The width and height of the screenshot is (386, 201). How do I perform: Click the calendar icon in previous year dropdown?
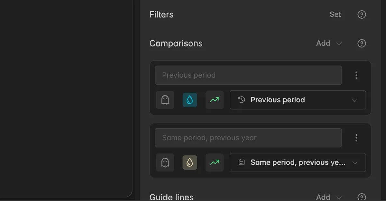[242, 162]
